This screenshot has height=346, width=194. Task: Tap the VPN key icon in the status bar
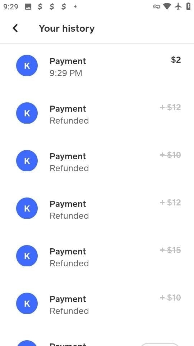click(156, 6)
